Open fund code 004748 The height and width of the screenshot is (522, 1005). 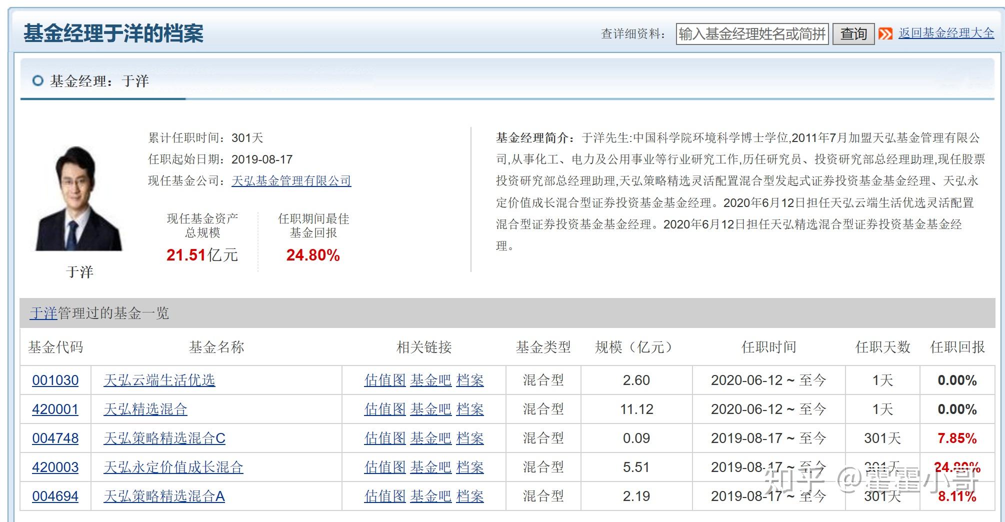pyautogui.click(x=55, y=438)
